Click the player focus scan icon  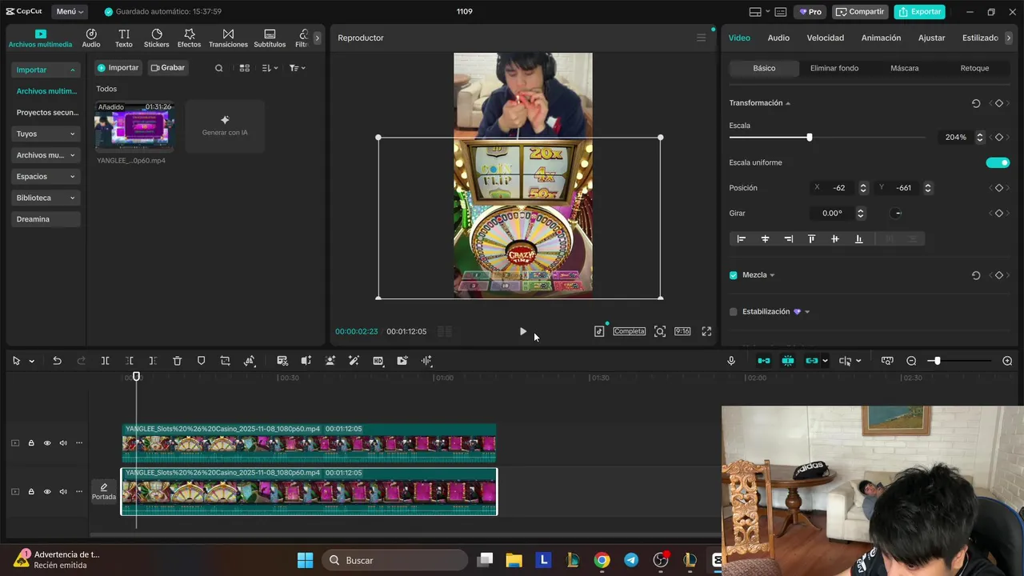(660, 331)
